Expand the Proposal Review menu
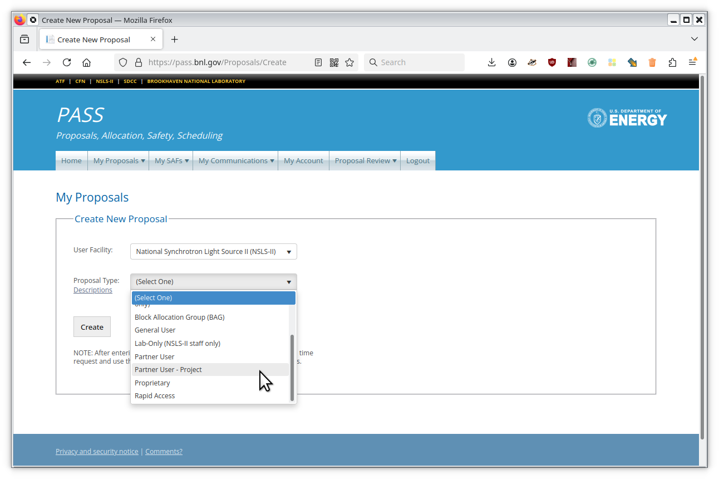 pos(365,160)
